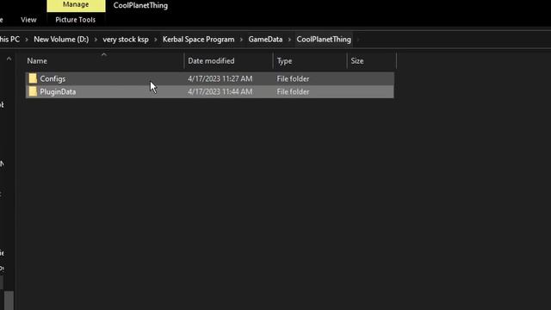551x310 pixels.
Task: Open the View ribbon tab
Action: pos(28,20)
